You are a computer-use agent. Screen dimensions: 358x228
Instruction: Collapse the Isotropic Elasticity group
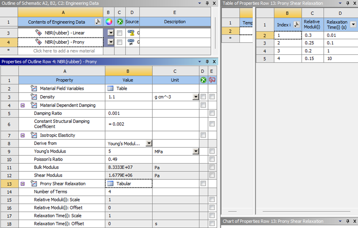click(22, 135)
